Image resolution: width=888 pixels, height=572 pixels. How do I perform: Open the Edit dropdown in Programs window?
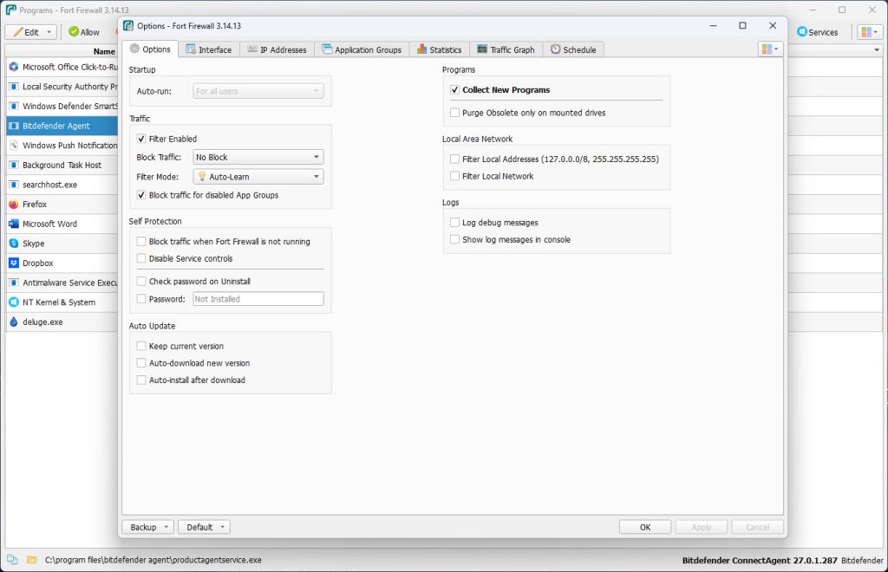pyautogui.click(x=31, y=32)
